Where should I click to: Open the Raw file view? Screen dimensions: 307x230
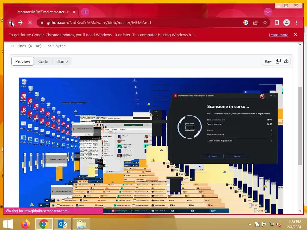[x=268, y=61]
